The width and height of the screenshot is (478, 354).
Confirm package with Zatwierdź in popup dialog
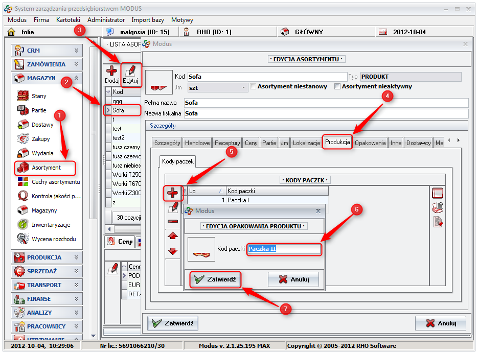[215, 279]
